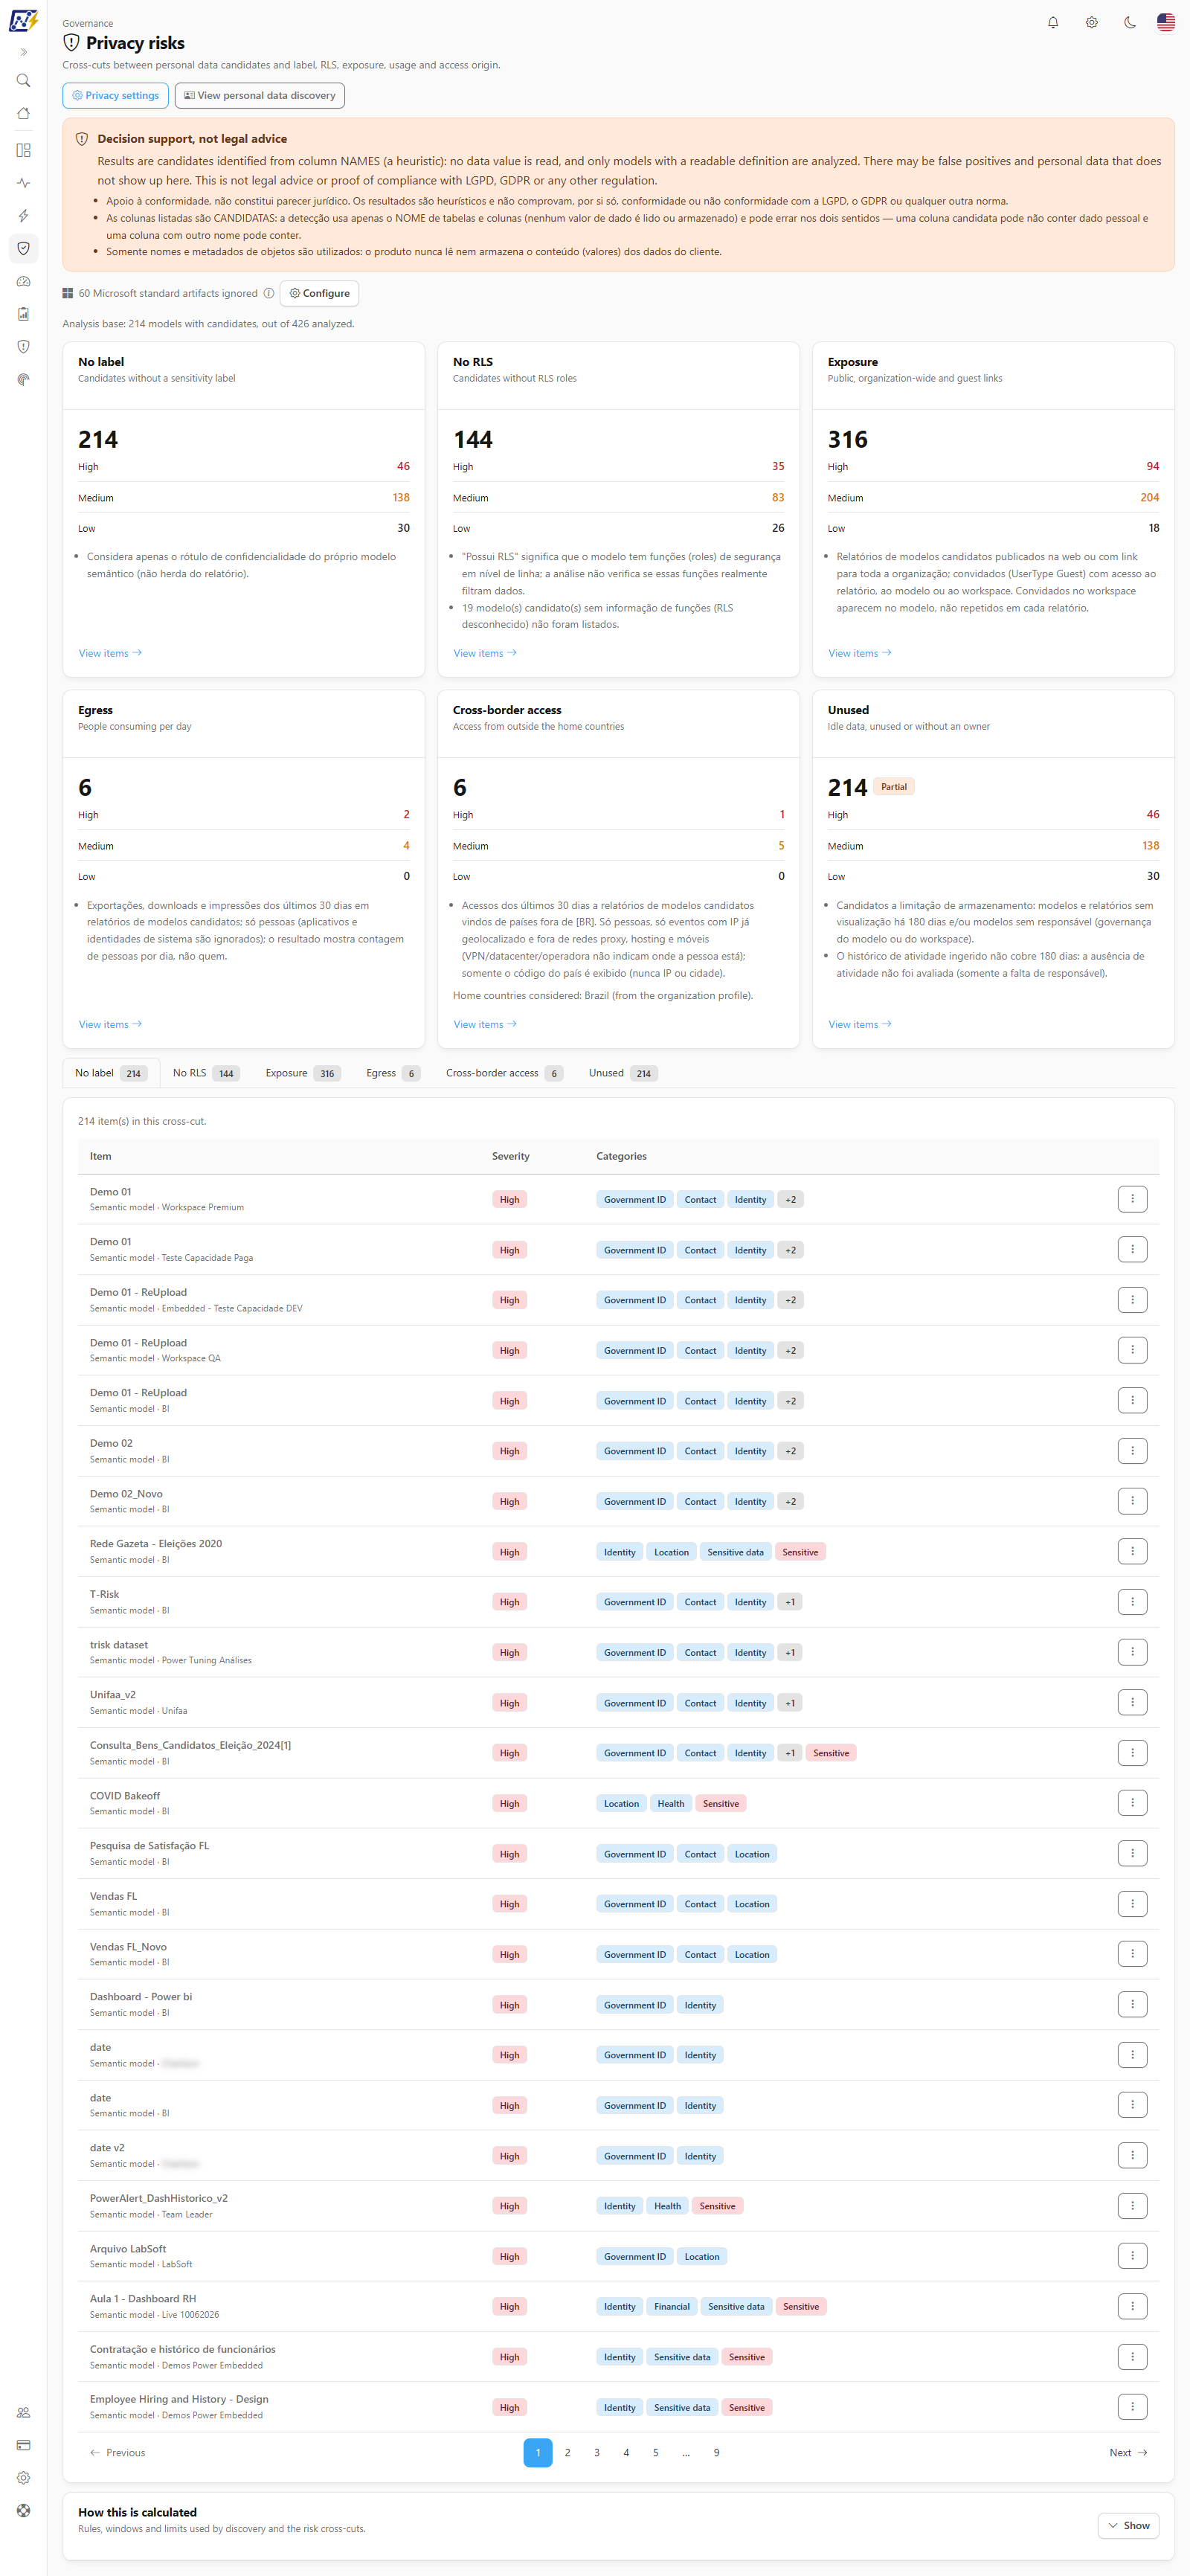
Task: Go to the home icon in sidebar
Action: pyautogui.click(x=23, y=114)
